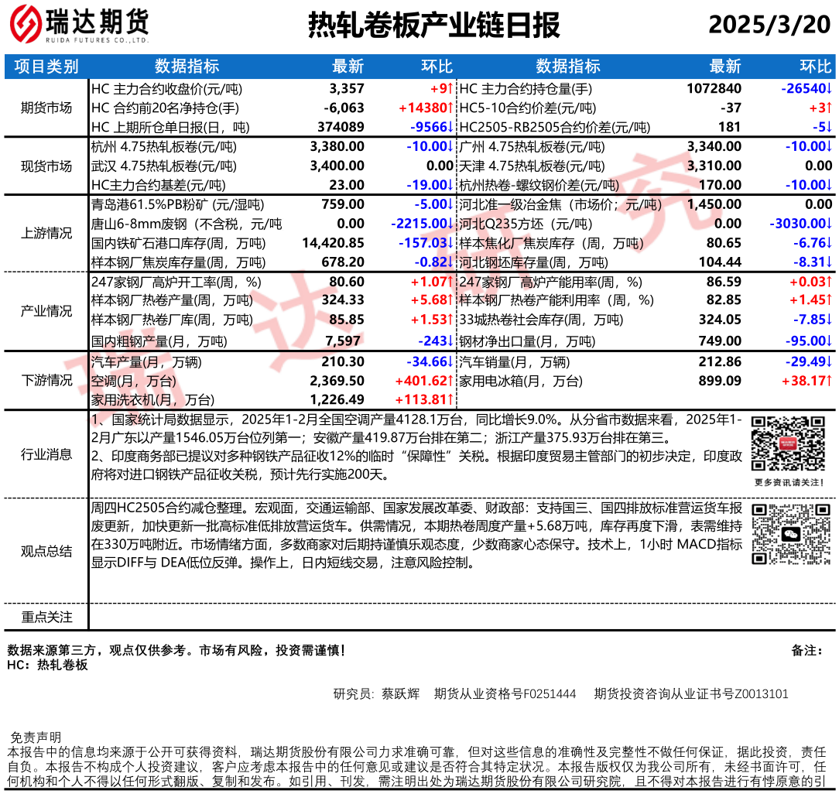
Task: Click the 产业情况 section label
Action: coord(46,311)
